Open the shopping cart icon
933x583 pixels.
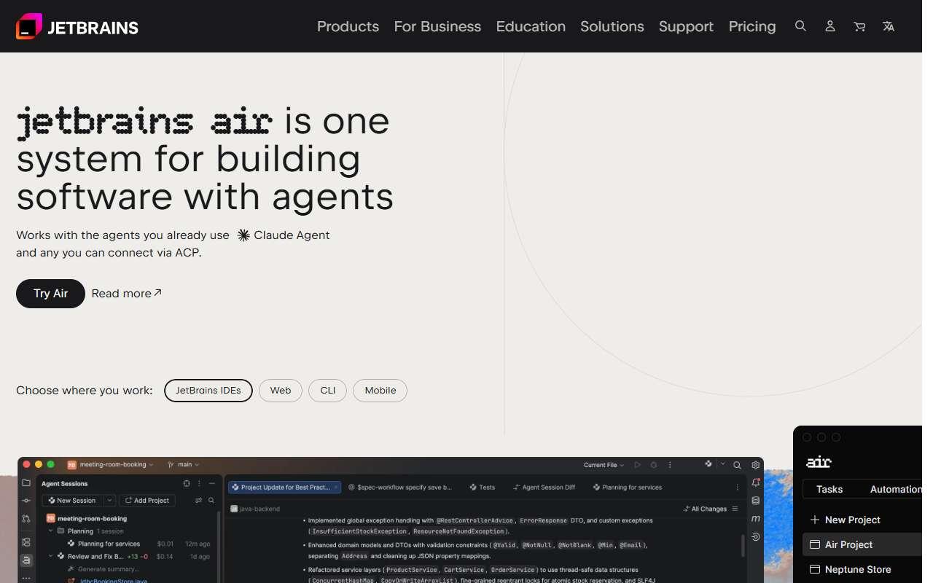[x=859, y=26]
